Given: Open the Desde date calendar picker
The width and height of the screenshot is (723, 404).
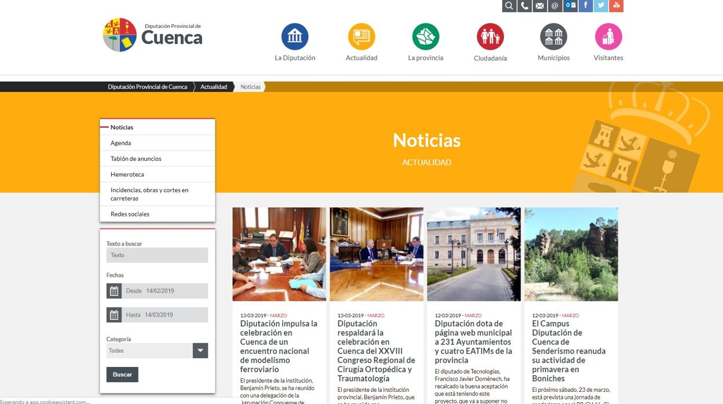Looking at the screenshot, I should tap(114, 291).
